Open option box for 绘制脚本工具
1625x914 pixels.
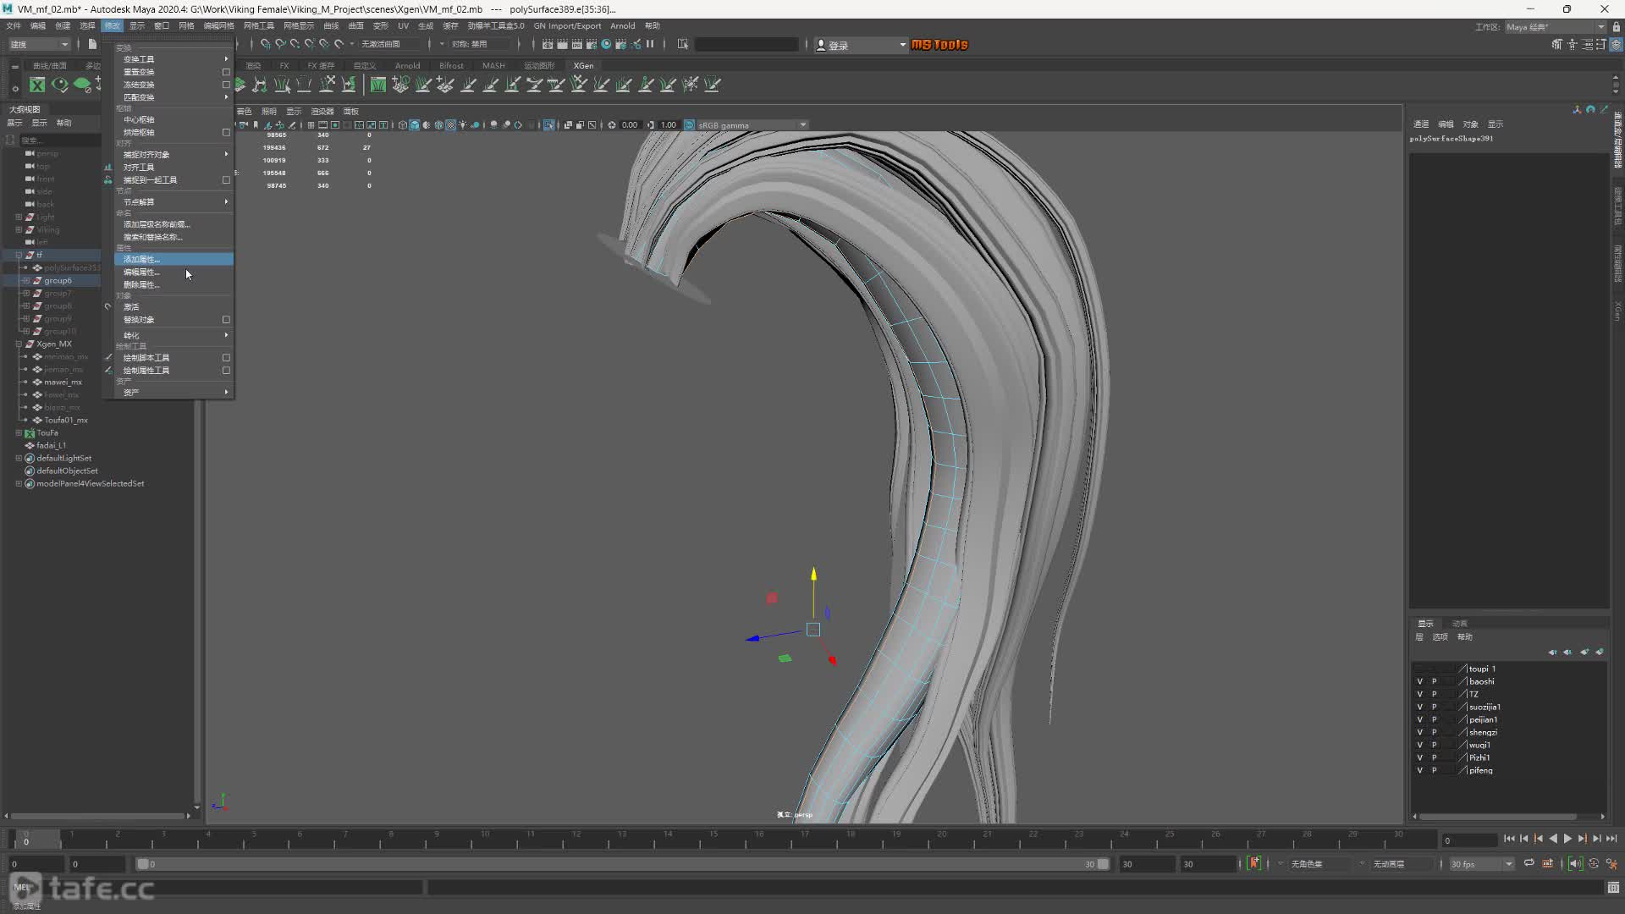pyautogui.click(x=226, y=358)
